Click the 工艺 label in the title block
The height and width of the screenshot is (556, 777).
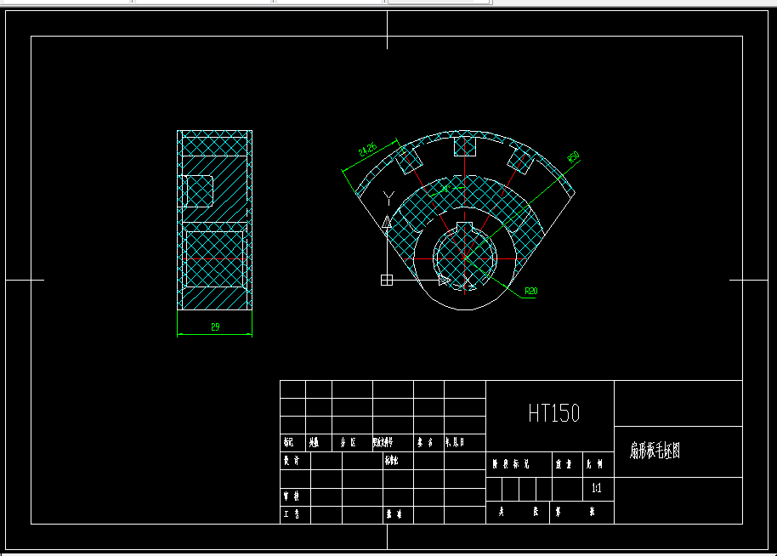[x=292, y=513]
